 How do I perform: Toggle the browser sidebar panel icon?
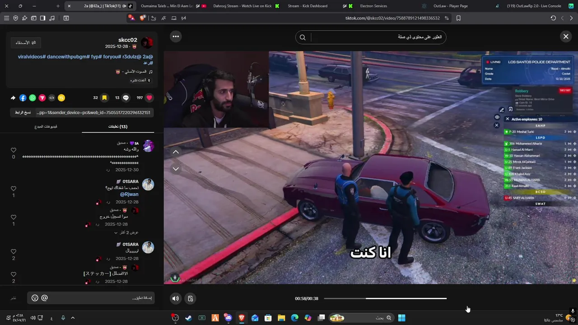pyautogui.click(x=42, y=18)
